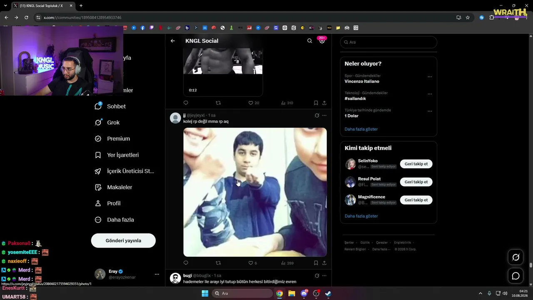Click the Chrome address bar URL
This screenshot has width=533, height=300.
82,17
